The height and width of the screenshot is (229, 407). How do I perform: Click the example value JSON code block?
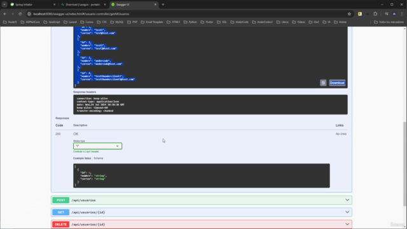coord(202,176)
